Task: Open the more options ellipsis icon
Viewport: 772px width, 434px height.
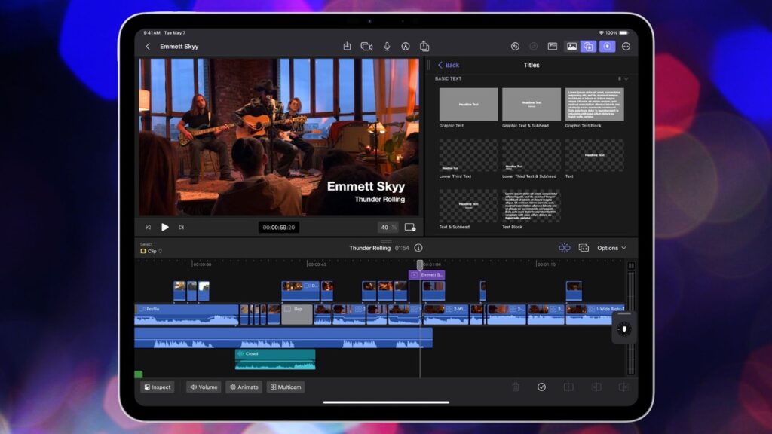Action: (626, 47)
